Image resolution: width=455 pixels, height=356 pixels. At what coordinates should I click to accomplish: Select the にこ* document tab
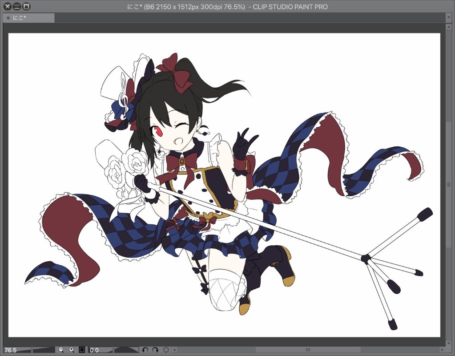pos(28,18)
